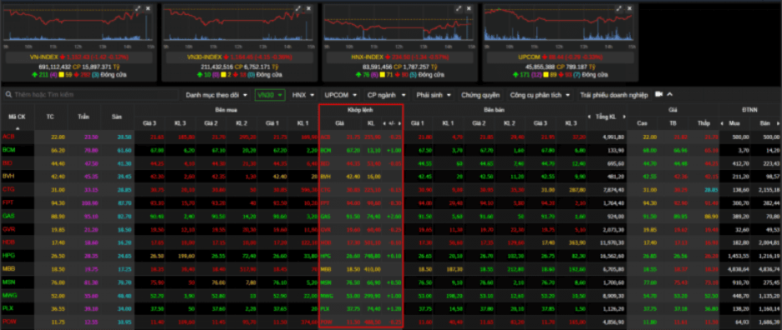Select the FPT ticker in Mã CK column
This screenshot has width=782, height=330.
point(8,202)
